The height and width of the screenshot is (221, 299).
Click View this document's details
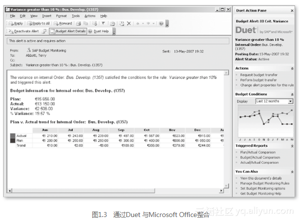[261, 178]
